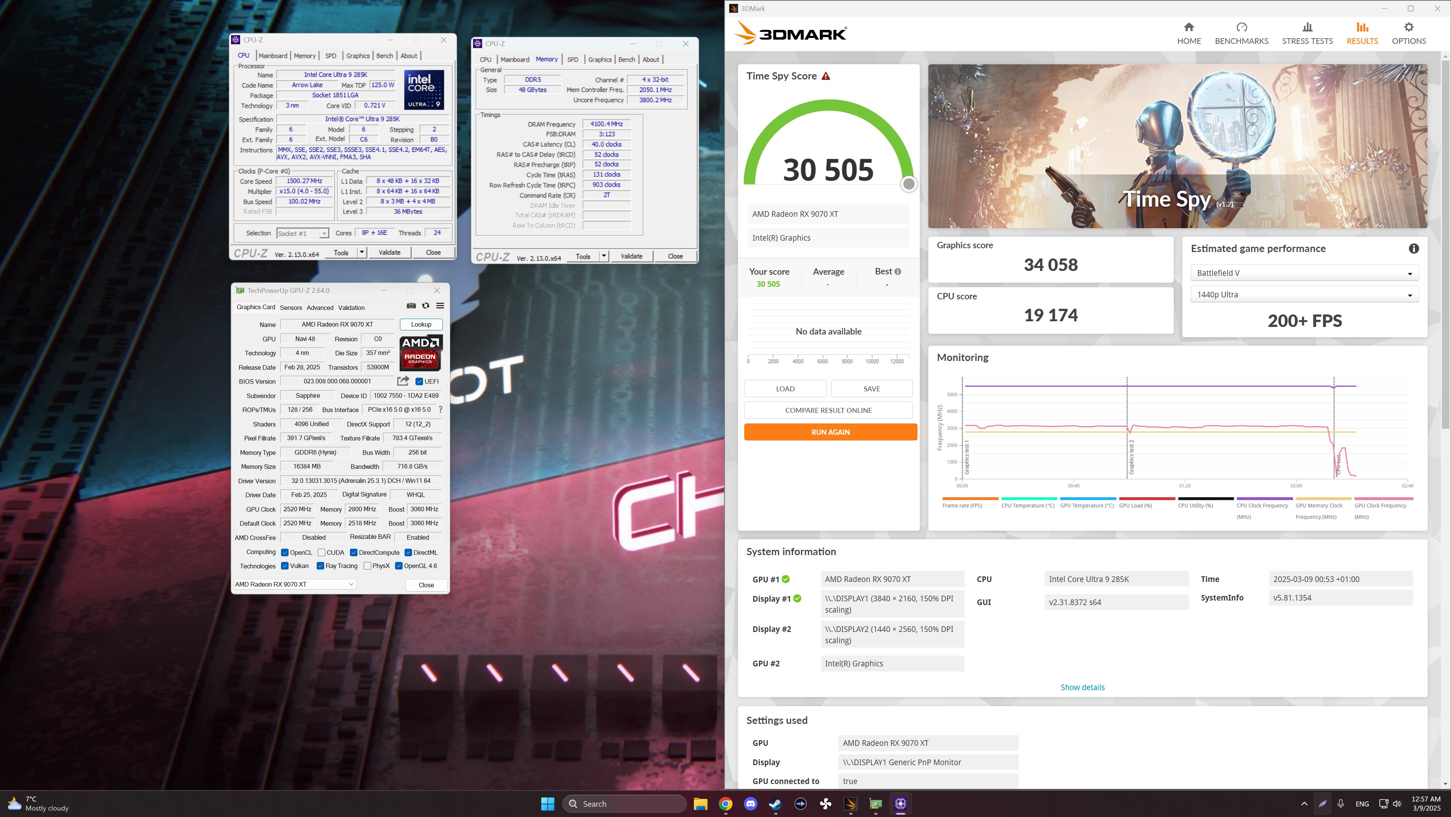Open Bench tab in CPU-Z CPU window
1451x817 pixels.
coord(385,56)
